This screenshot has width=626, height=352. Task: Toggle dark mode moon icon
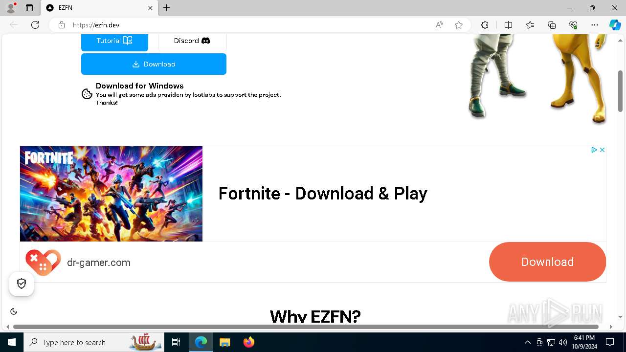(14, 311)
